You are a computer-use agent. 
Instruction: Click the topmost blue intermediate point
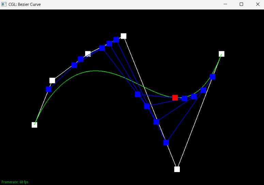[x=116, y=40]
